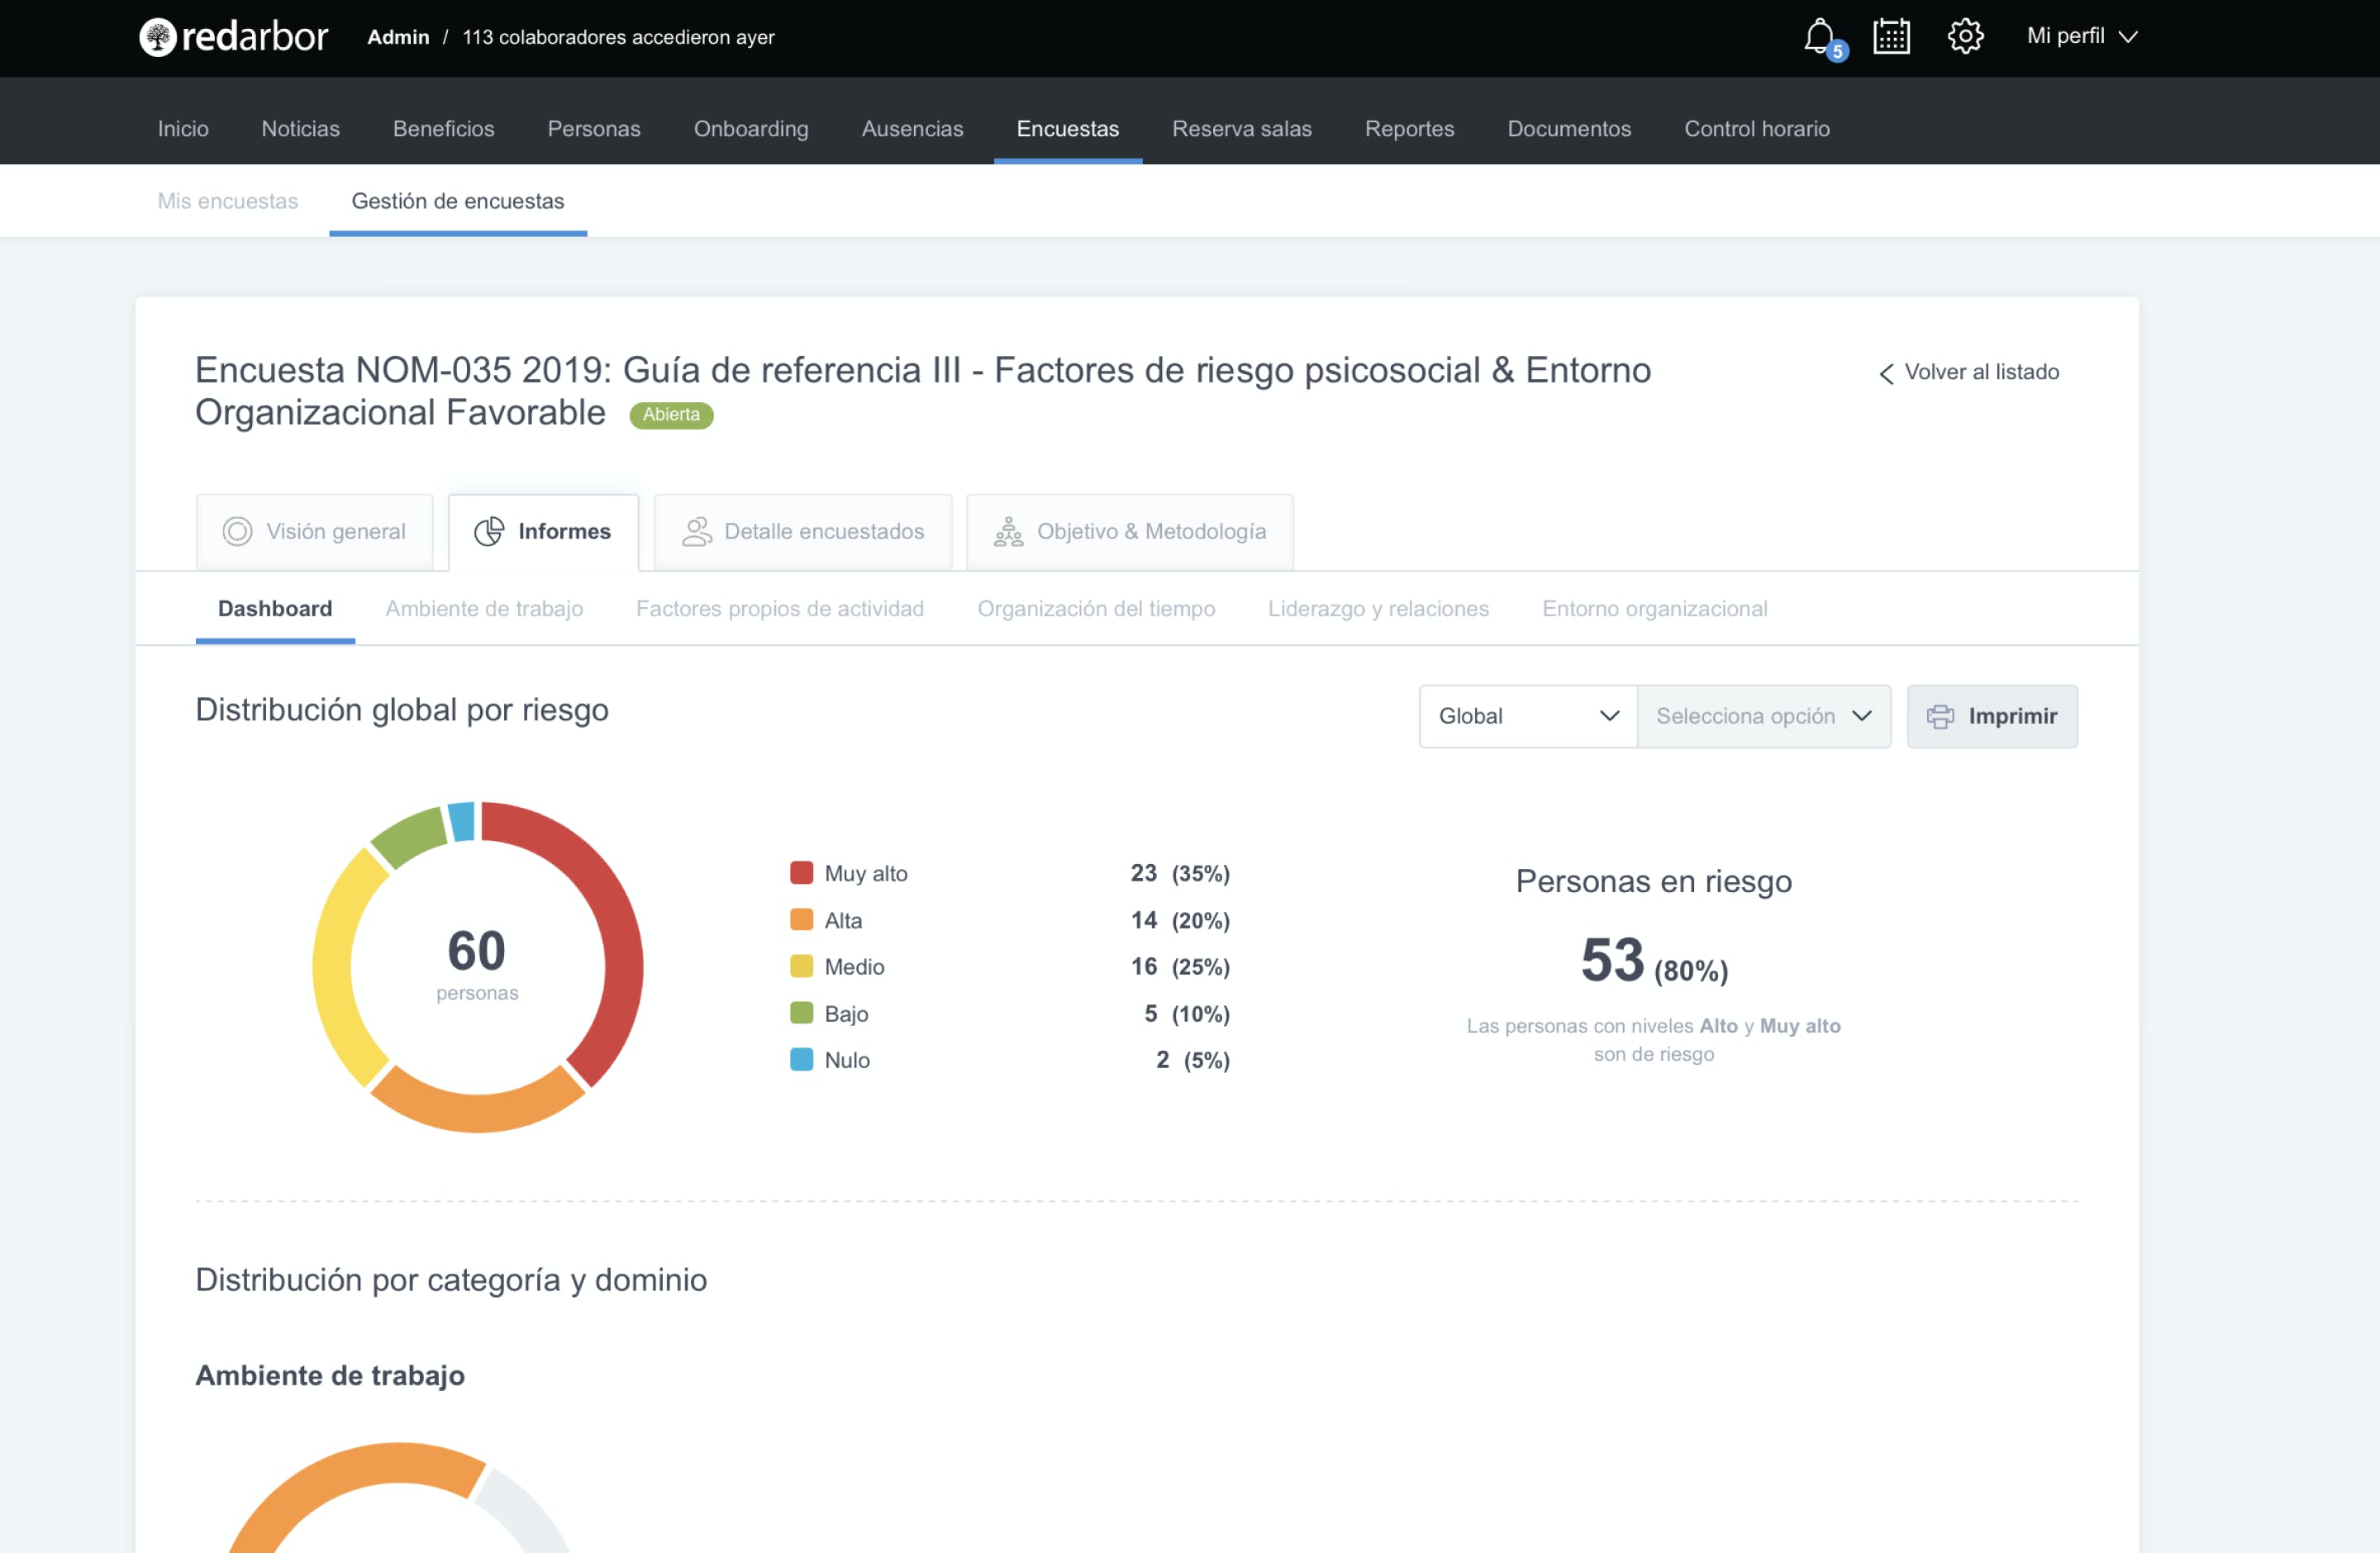Screen dimensions: 2380x1553
Task: Click the Detalle encuestados person icon
Action: 697,532
